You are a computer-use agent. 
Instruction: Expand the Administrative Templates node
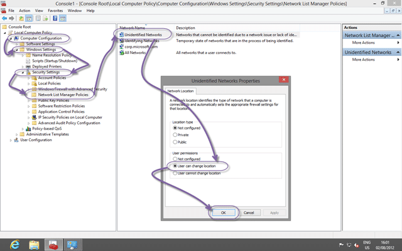point(17,134)
